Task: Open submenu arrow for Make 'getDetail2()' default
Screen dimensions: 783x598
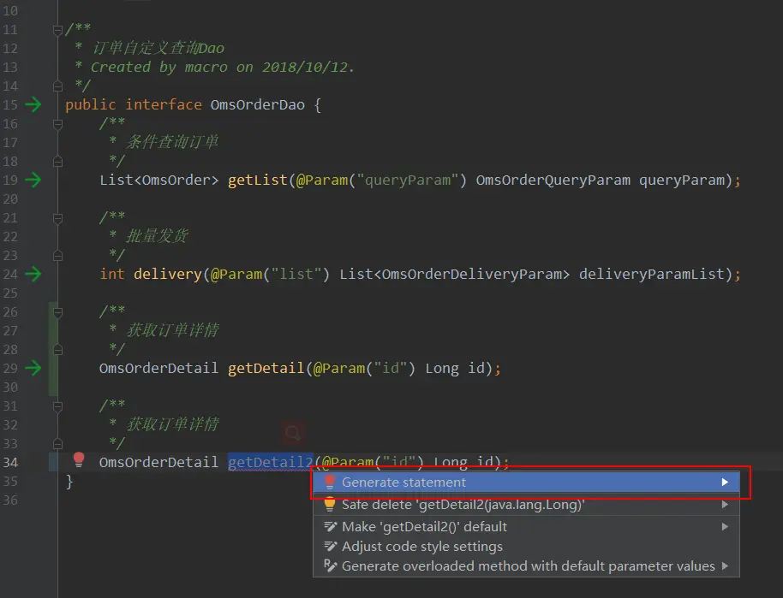Action: click(x=725, y=527)
